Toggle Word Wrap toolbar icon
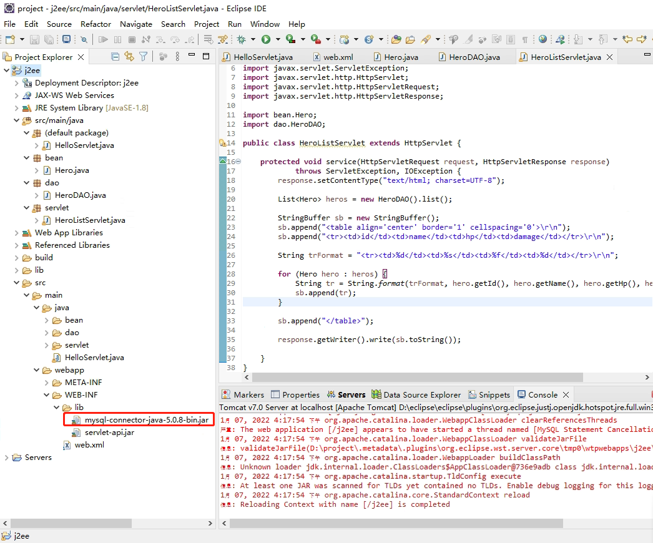This screenshot has width=653, height=543. [x=496, y=39]
